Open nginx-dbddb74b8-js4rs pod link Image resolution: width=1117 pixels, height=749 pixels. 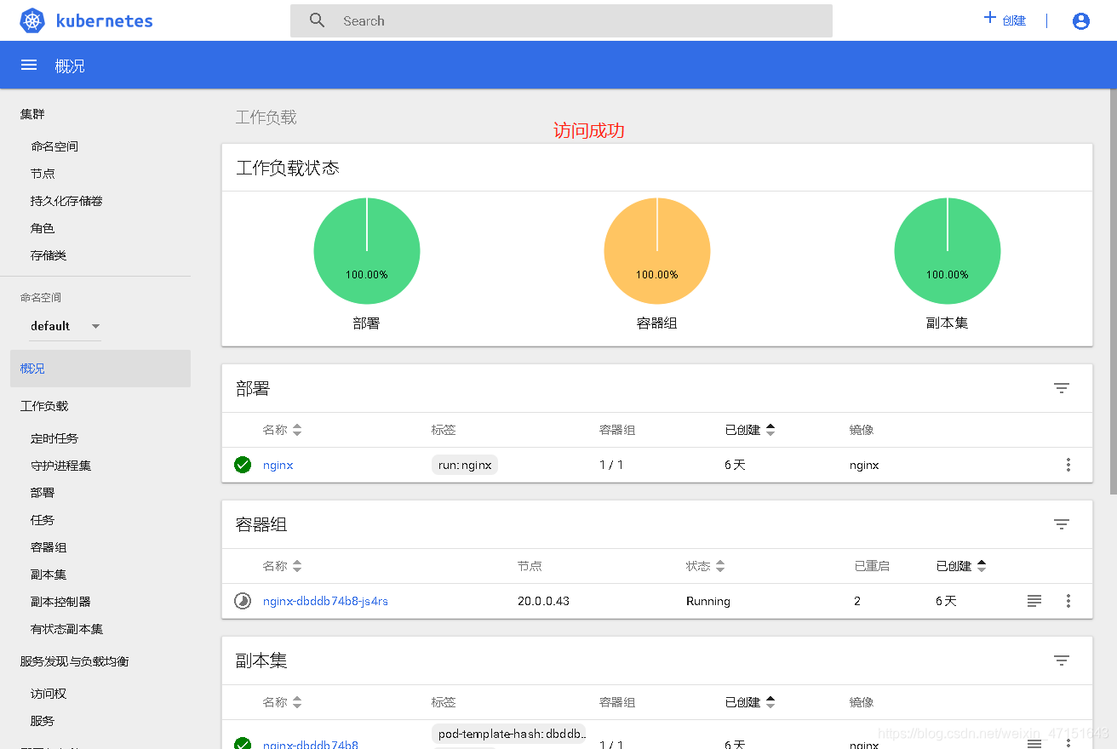tap(325, 601)
